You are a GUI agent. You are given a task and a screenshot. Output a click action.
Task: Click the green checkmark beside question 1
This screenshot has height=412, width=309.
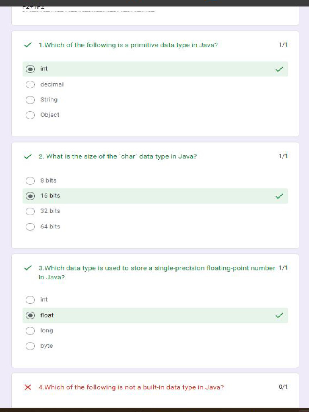click(x=28, y=45)
